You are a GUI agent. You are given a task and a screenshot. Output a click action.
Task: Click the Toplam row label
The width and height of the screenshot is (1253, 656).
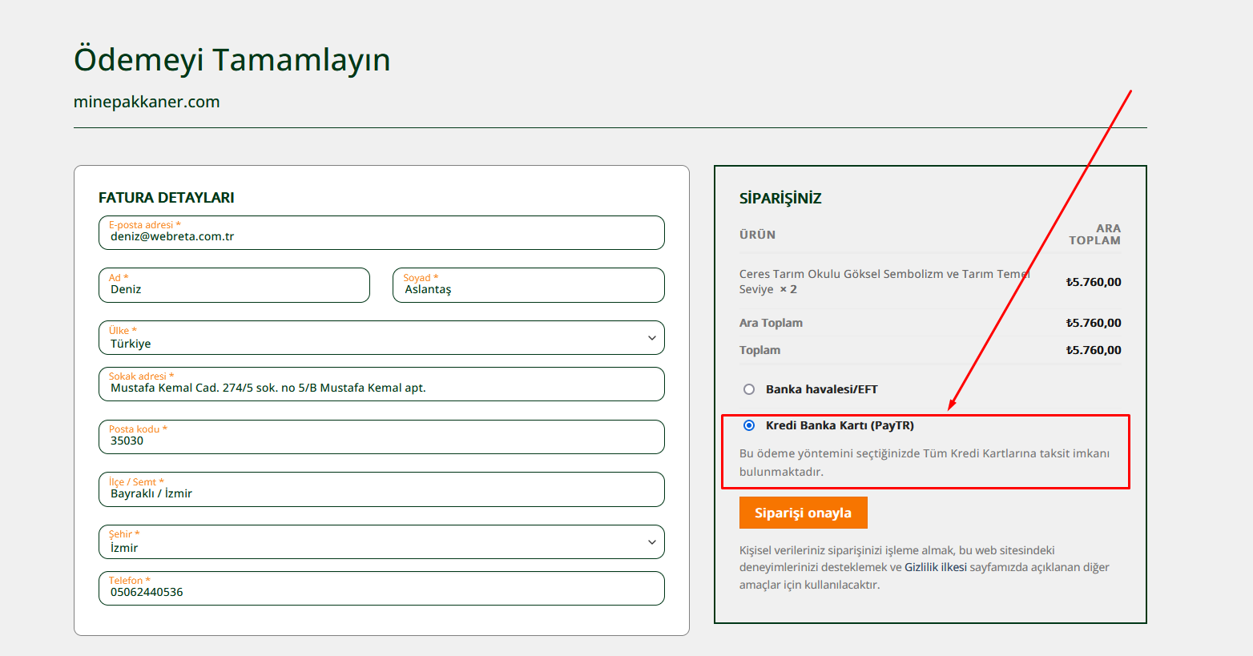click(x=759, y=350)
